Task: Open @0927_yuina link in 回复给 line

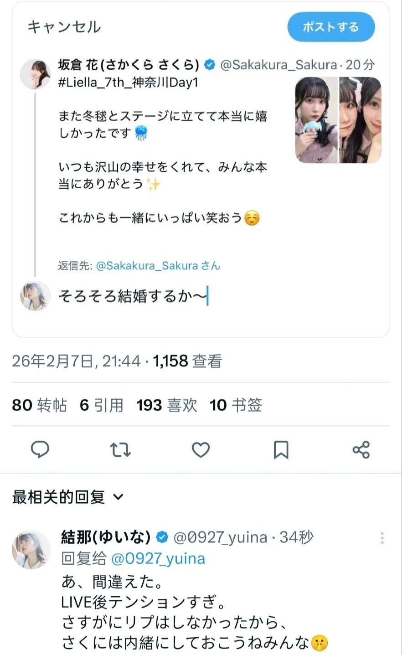Action: click(158, 558)
